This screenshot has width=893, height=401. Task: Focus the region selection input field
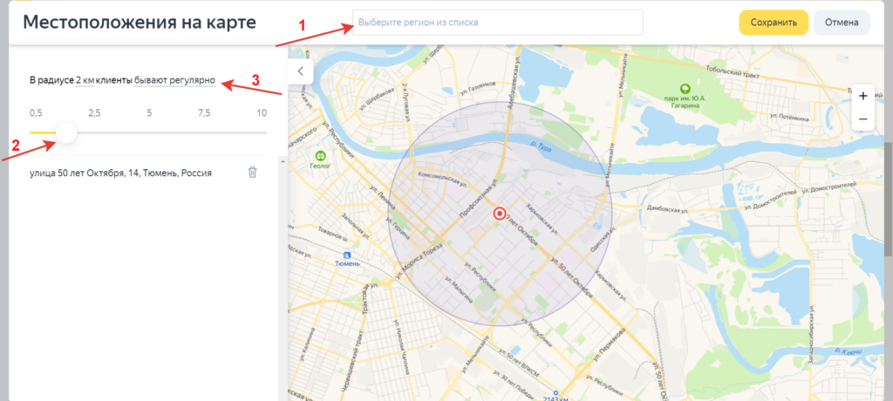point(497,23)
